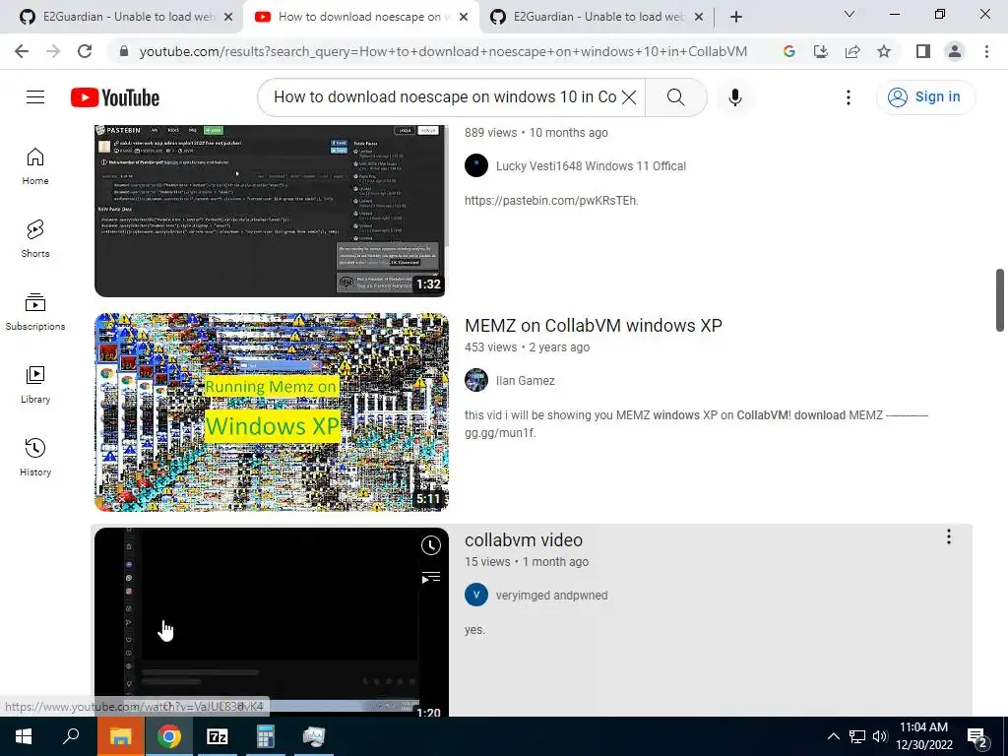Image resolution: width=1008 pixels, height=756 pixels.
Task: Open Library in the sidebar
Action: (35, 385)
